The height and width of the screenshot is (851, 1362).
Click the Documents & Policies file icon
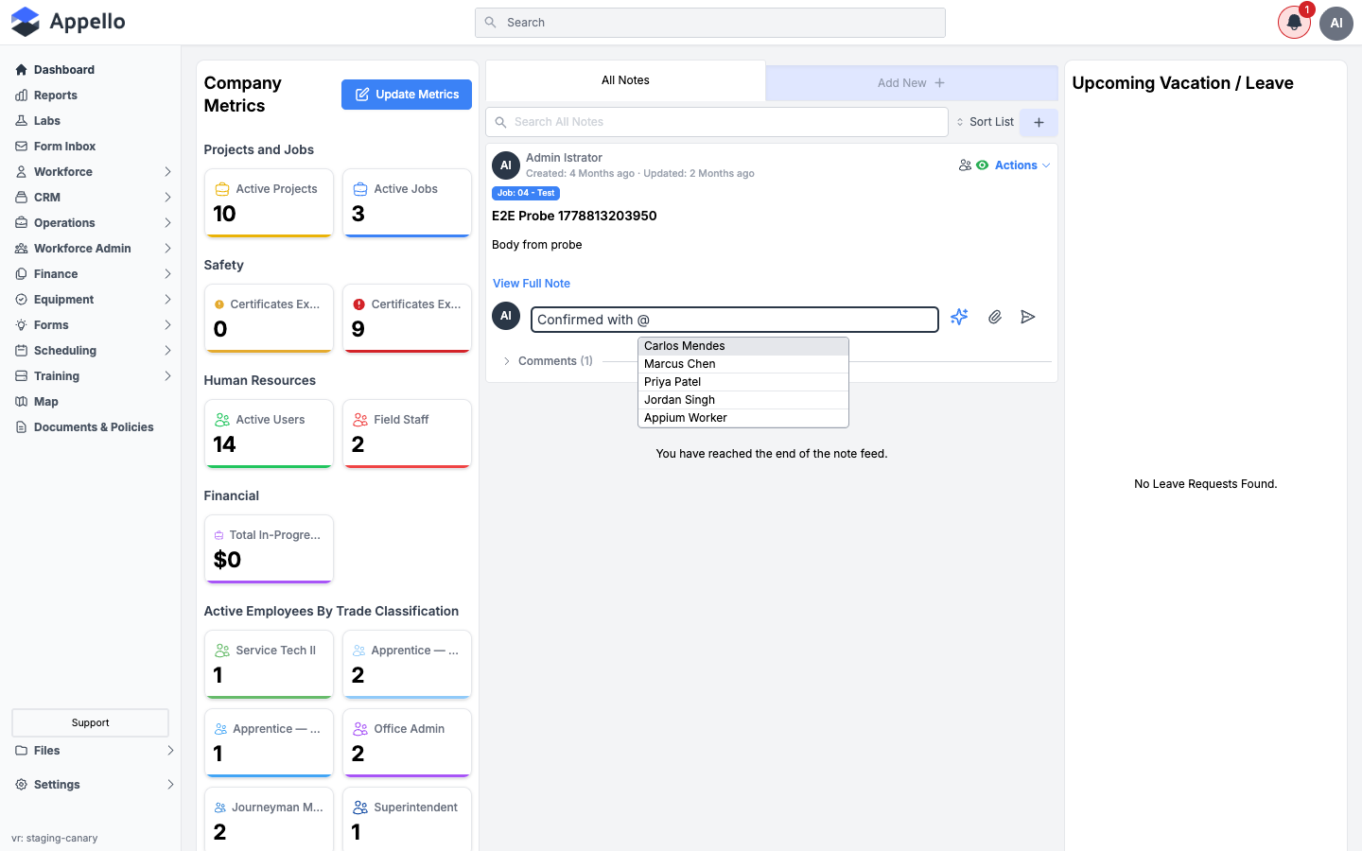[21, 427]
